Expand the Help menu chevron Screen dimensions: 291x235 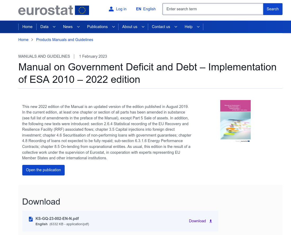198,27
